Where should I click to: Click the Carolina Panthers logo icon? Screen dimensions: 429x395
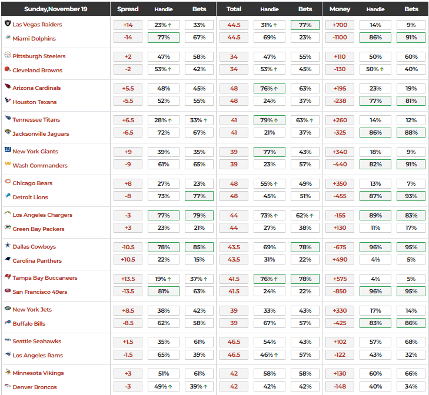[8, 259]
